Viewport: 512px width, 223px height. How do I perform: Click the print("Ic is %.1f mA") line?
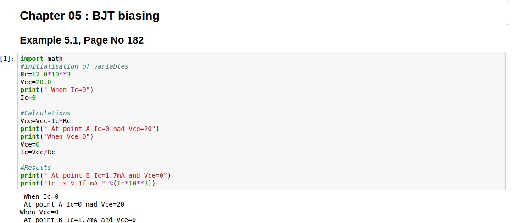88,183
